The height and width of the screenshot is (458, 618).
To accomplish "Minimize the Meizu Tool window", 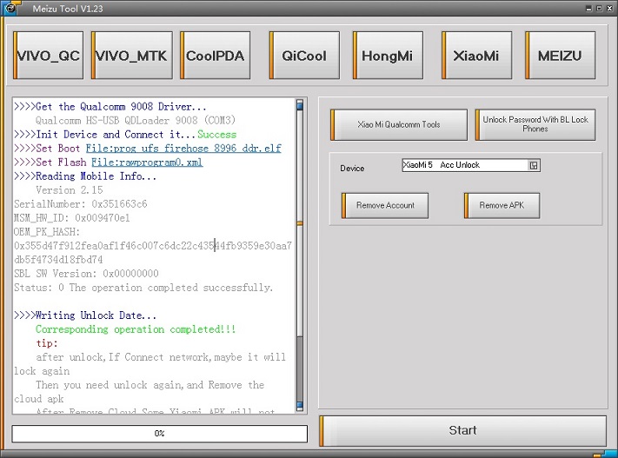I will pos(588,8).
